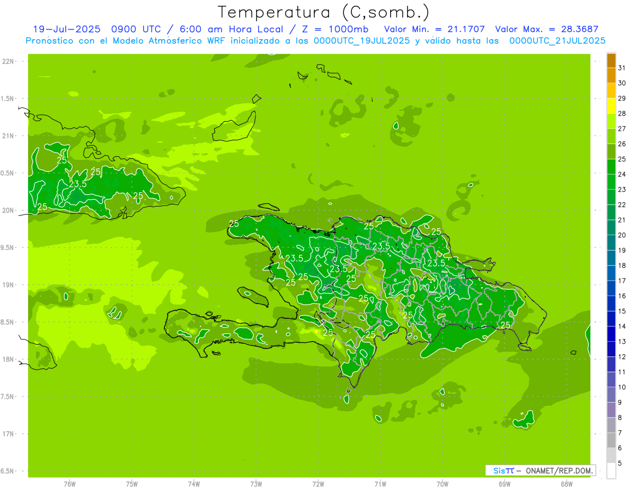This screenshot has width=636, height=491.
Task: Click legend value 17 on the color scale
Action: 622,281
